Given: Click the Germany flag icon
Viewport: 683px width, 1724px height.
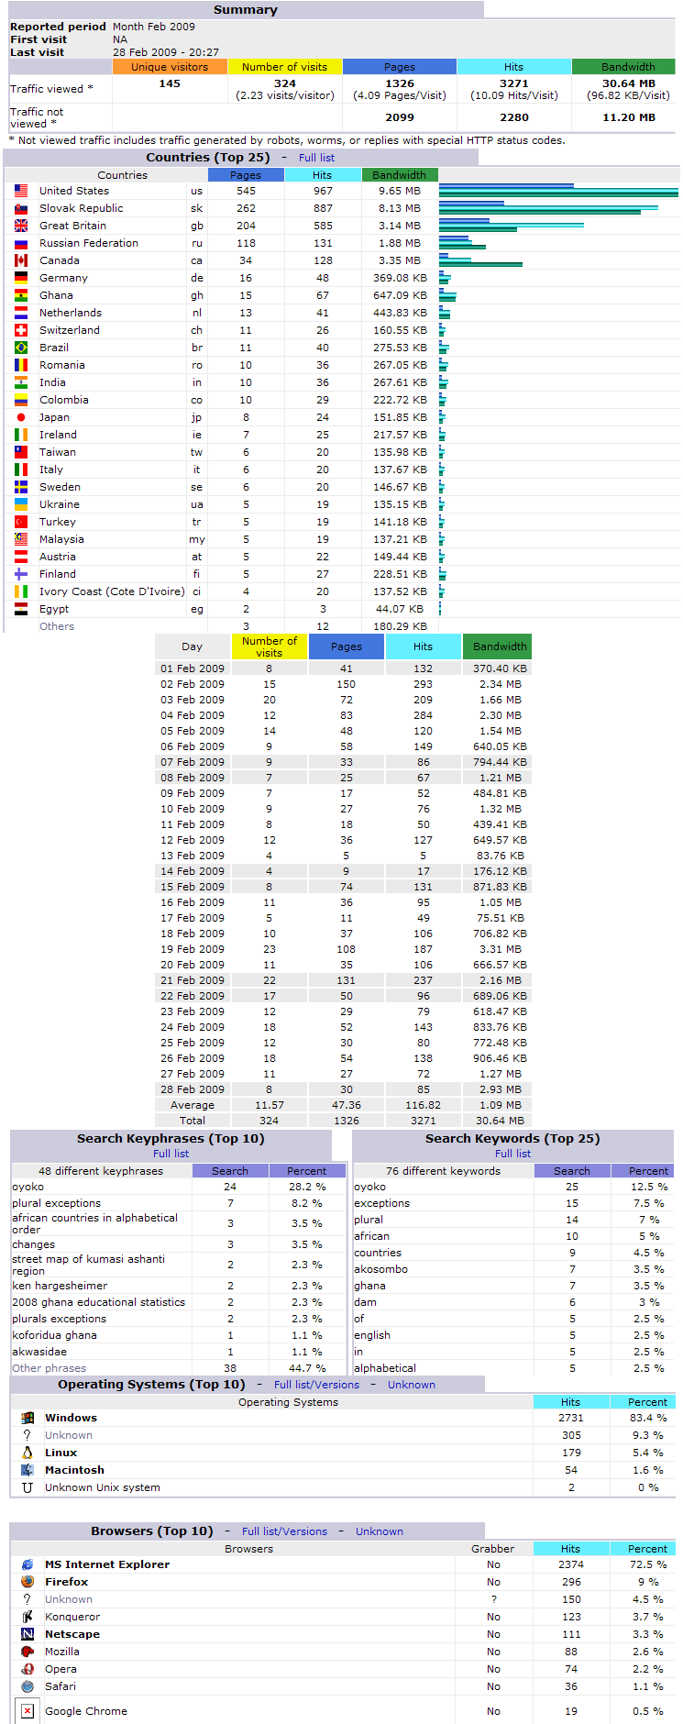Looking at the screenshot, I should click(x=21, y=278).
